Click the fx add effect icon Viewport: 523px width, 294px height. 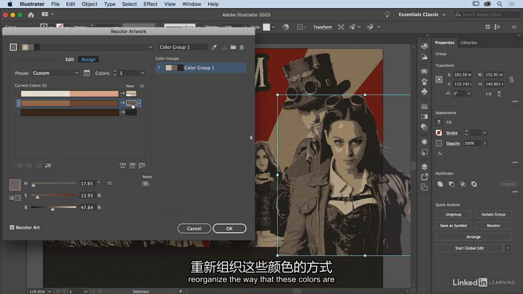440,154
